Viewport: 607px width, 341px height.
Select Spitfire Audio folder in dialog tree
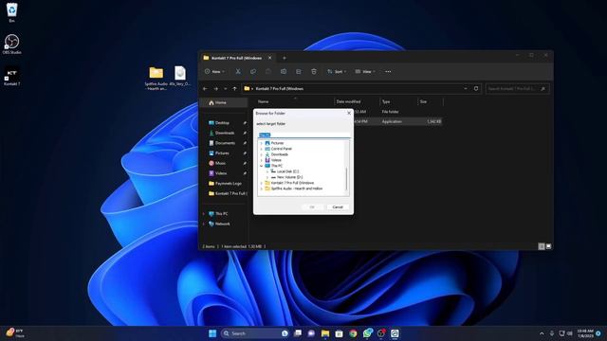click(x=297, y=188)
